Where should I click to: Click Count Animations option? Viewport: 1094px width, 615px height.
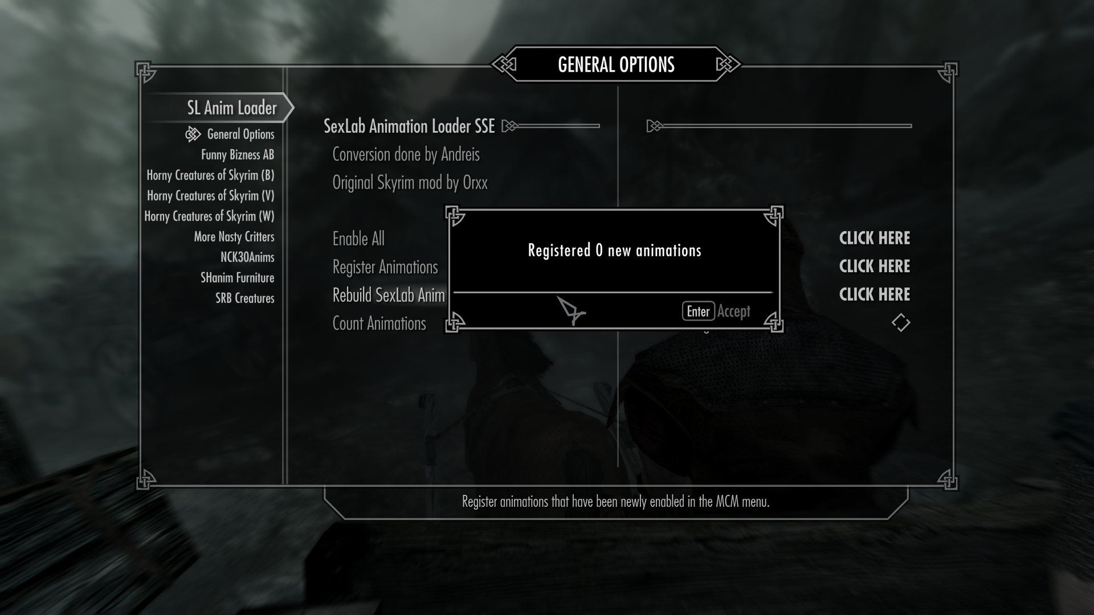[380, 323]
